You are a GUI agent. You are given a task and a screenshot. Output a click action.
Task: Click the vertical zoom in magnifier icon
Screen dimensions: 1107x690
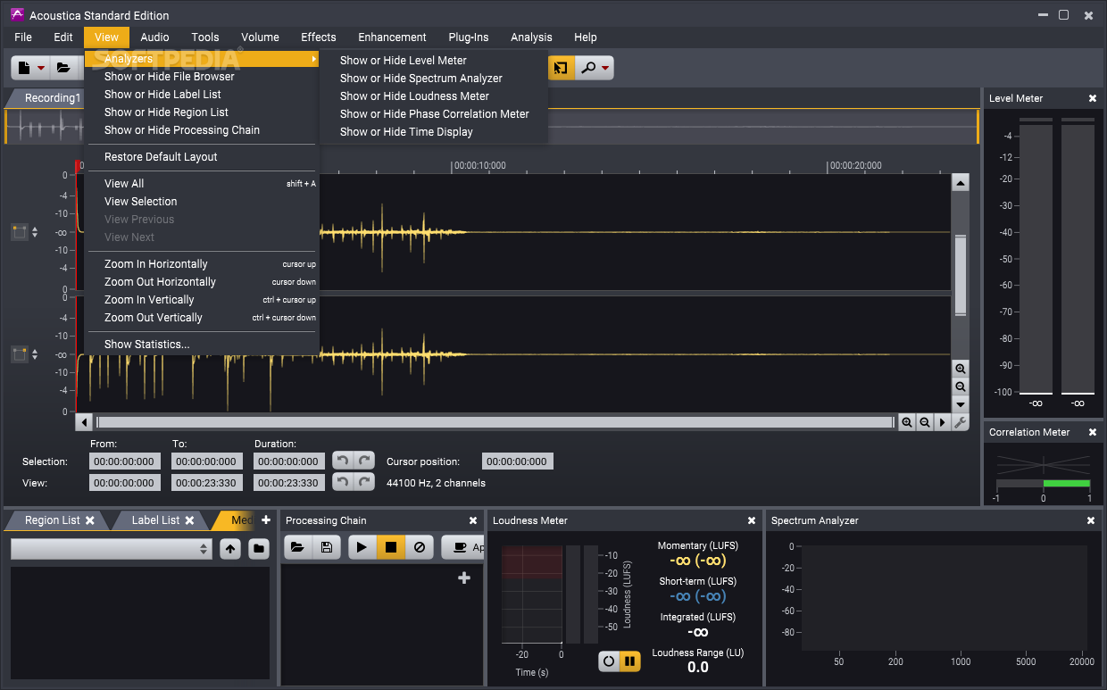961,369
